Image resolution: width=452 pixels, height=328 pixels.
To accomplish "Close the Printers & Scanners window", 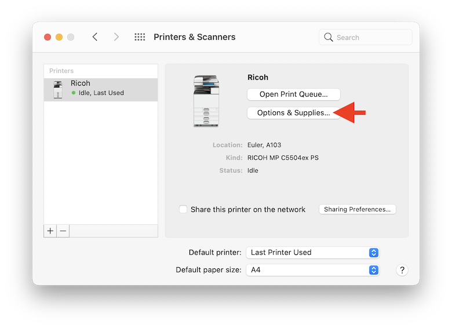I will coord(48,37).
